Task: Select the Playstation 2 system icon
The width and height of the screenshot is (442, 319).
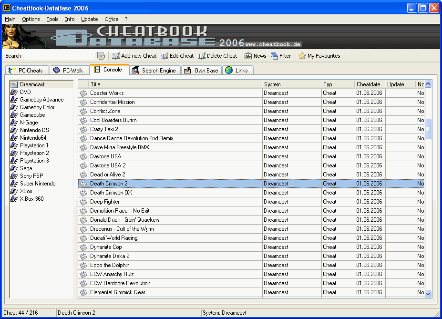Action: [x=14, y=153]
